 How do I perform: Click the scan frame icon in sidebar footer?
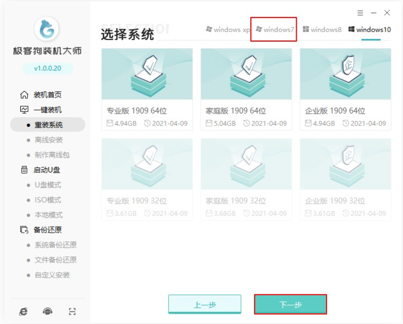click(72, 311)
